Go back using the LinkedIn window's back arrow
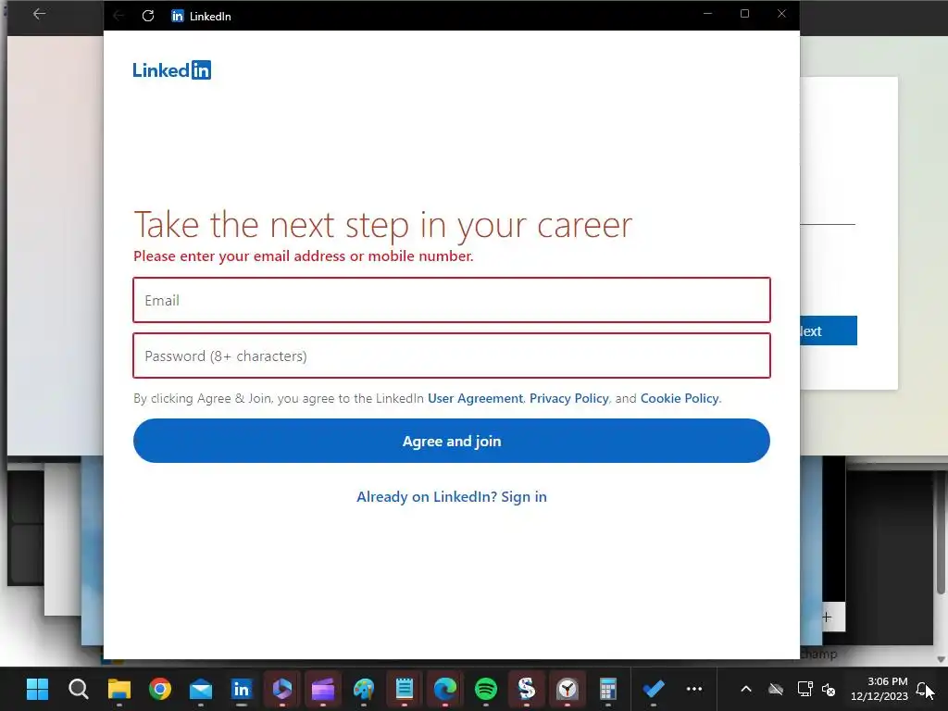 click(x=119, y=16)
